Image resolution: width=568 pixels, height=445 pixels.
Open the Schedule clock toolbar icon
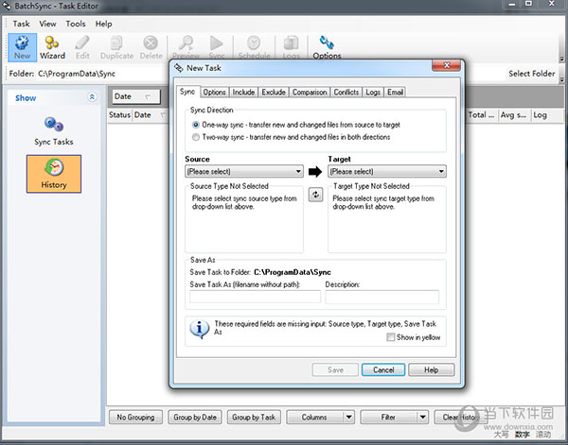pyautogui.click(x=254, y=47)
